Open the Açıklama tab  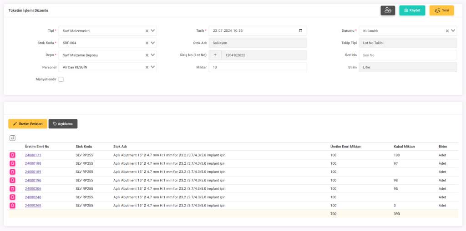tap(63, 124)
